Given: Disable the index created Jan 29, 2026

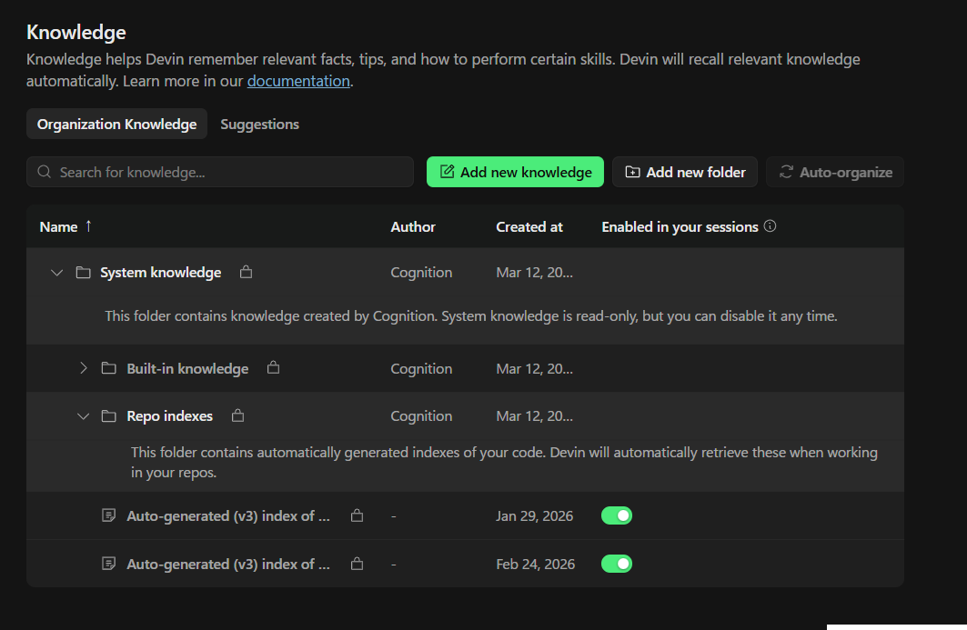Looking at the screenshot, I should click(617, 515).
